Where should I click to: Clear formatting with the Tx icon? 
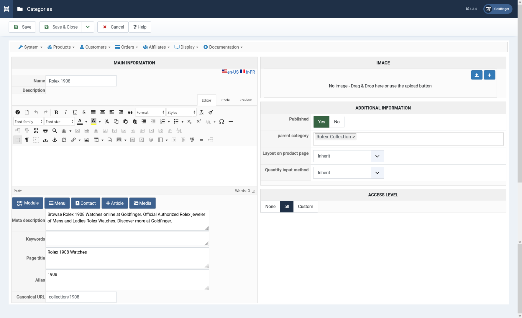pyautogui.click(x=202, y=112)
